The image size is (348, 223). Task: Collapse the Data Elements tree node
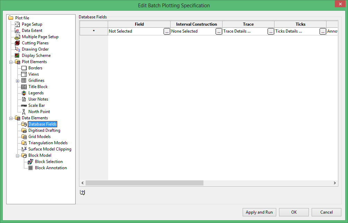(x=11, y=118)
